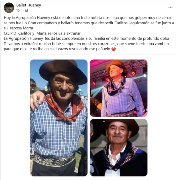Click the red stage spotlight in the stage photo
This screenshot has height=180, width=177.
coord(134,72)
